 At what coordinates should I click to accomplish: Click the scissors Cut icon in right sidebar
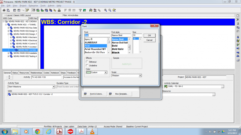pyautogui.click(x=238, y=24)
